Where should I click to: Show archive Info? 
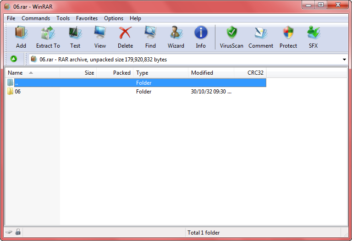coord(201,33)
